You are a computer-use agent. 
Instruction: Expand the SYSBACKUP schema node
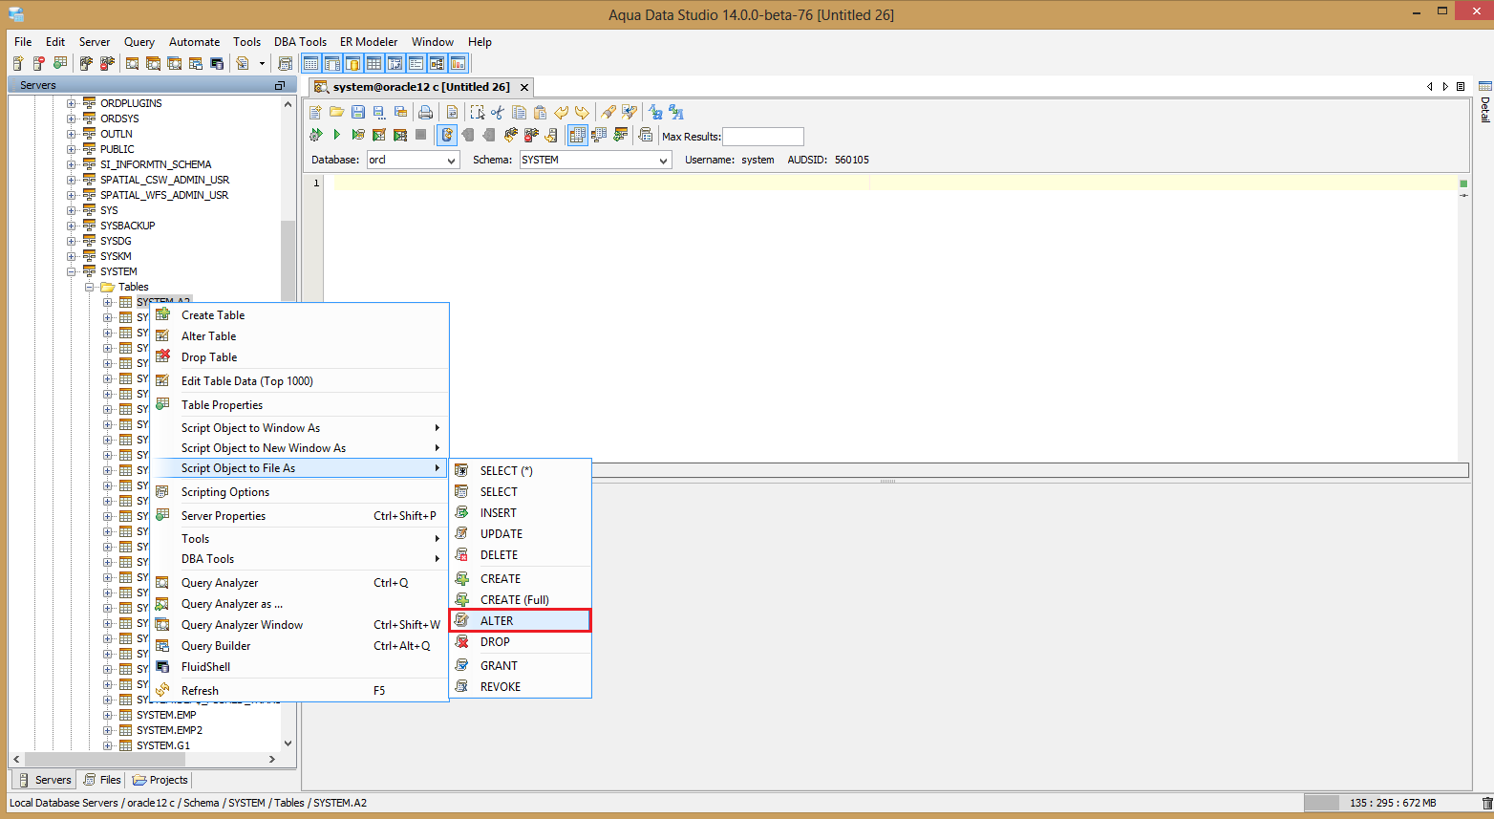coord(72,226)
